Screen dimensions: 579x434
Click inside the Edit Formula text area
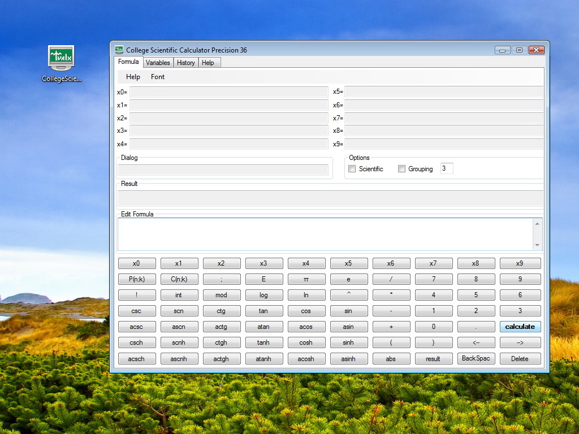coord(325,234)
